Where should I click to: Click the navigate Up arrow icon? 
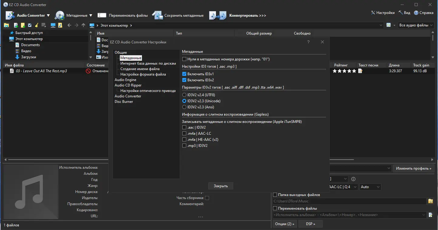pyautogui.click(x=83, y=25)
